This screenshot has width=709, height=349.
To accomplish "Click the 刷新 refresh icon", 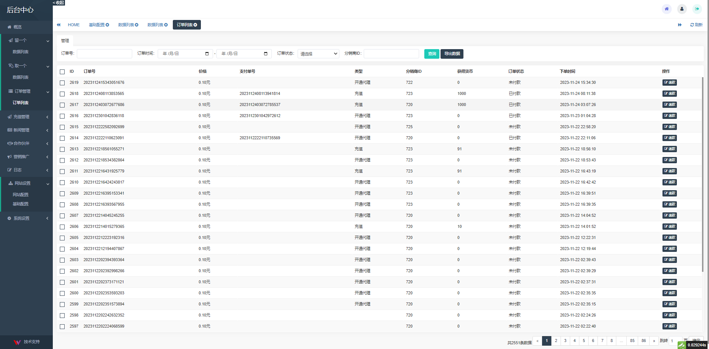I will tap(692, 25).
